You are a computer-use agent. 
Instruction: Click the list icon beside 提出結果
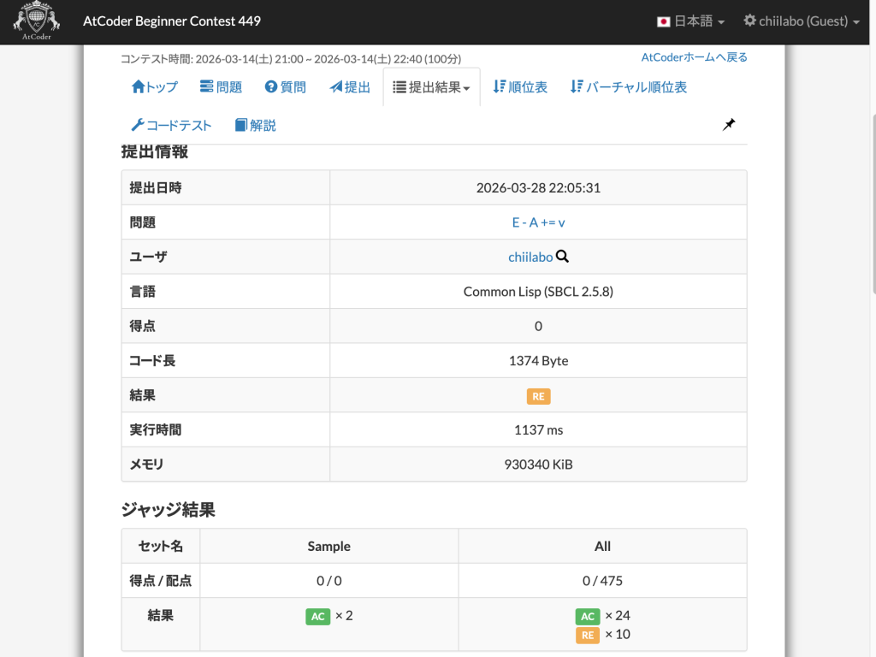click(400, 87)
